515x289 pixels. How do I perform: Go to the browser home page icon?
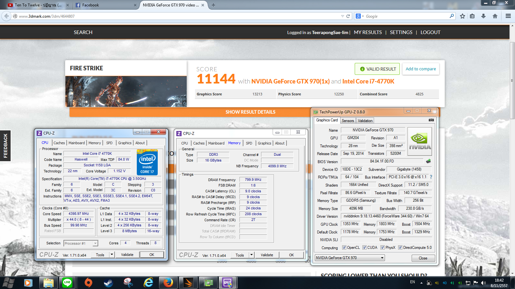pos(495,16)
